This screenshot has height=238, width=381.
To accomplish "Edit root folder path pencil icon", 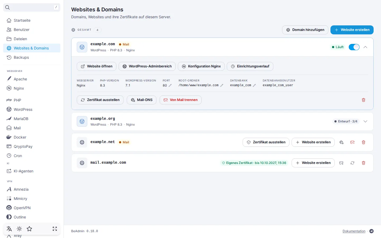I will click(x=222, y=85).
